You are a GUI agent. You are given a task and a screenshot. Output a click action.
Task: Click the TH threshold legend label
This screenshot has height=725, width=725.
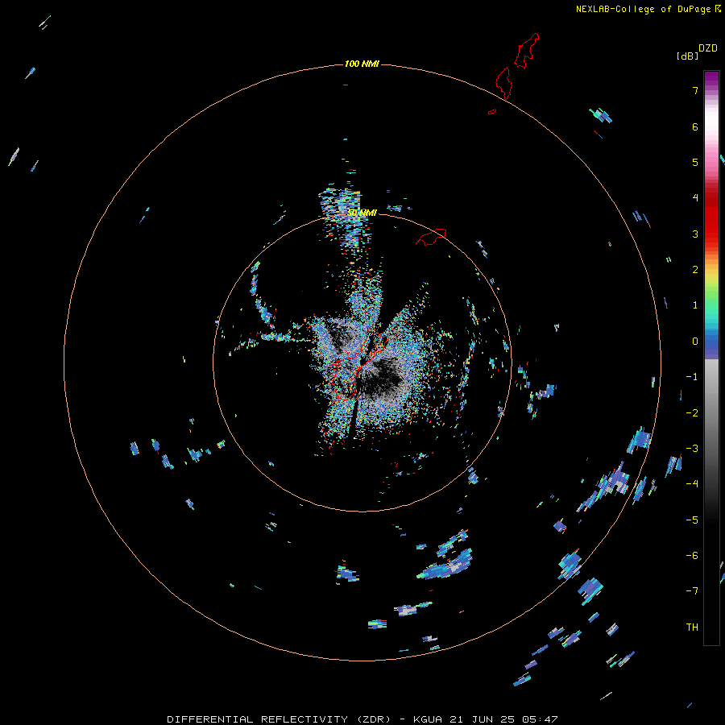tap(692, 628)
